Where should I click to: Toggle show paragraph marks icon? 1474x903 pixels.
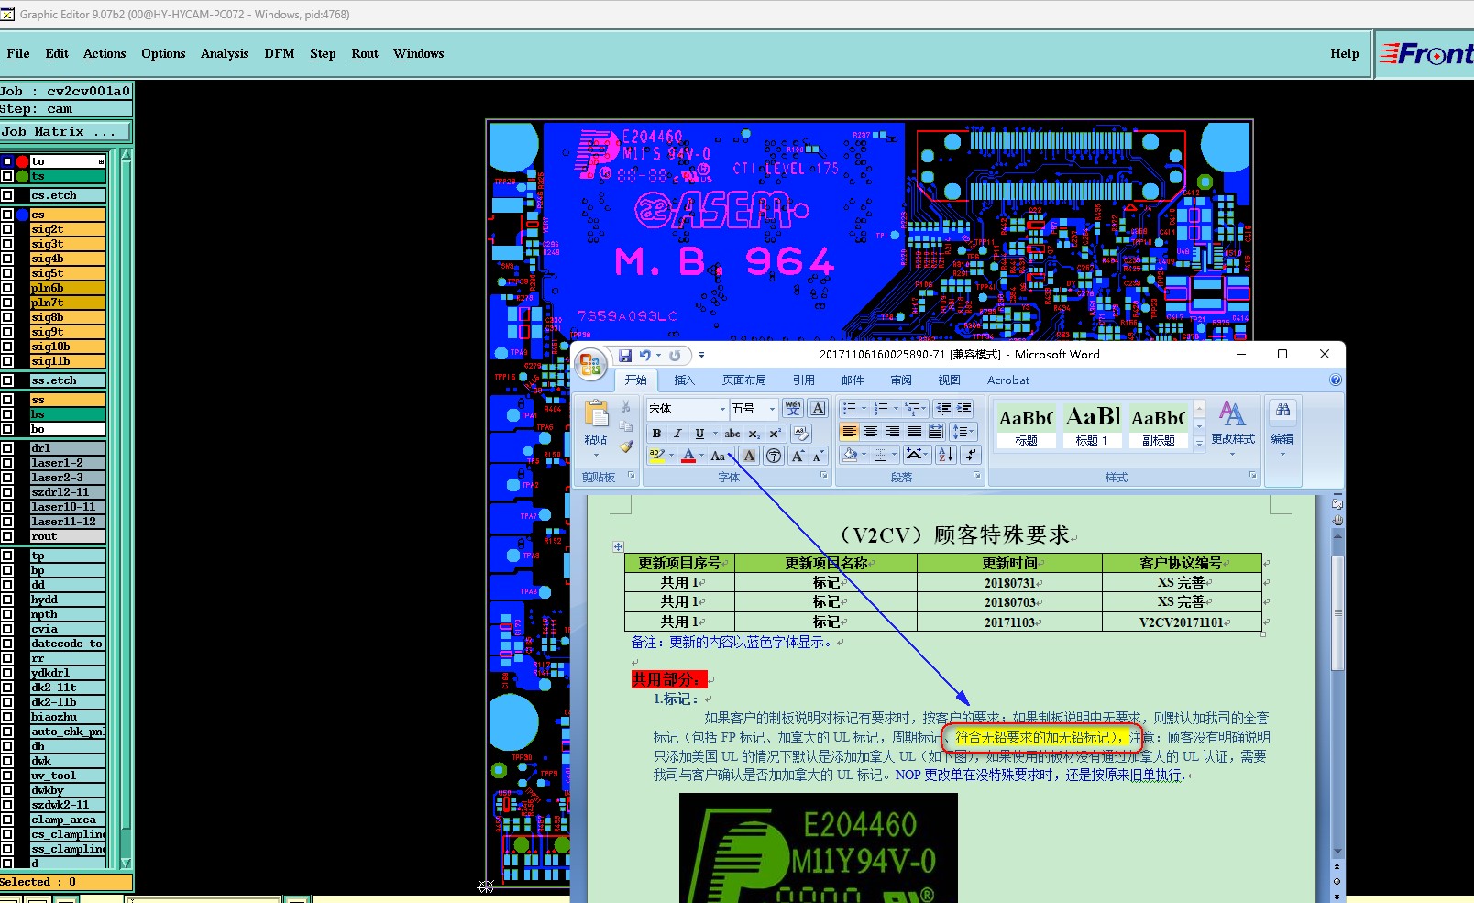(x=972, y=454)
